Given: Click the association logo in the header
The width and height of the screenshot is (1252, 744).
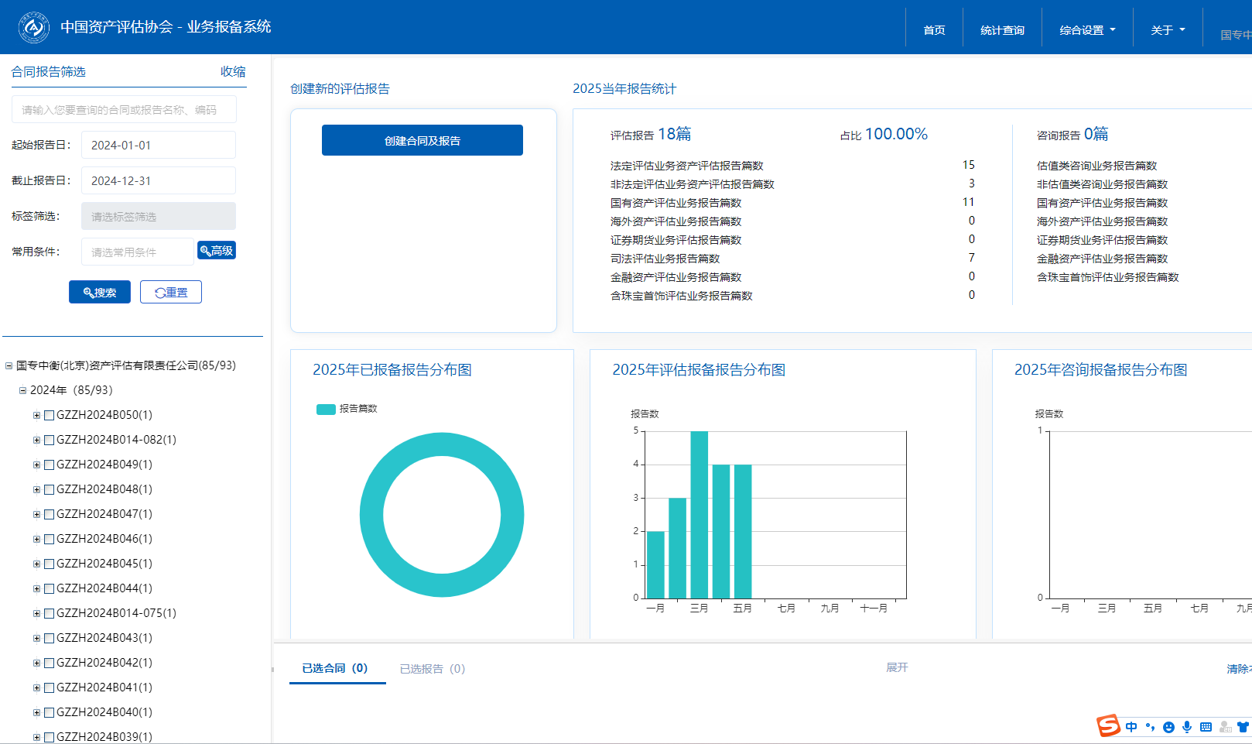Looking at the screenshot, I should 33,27.
